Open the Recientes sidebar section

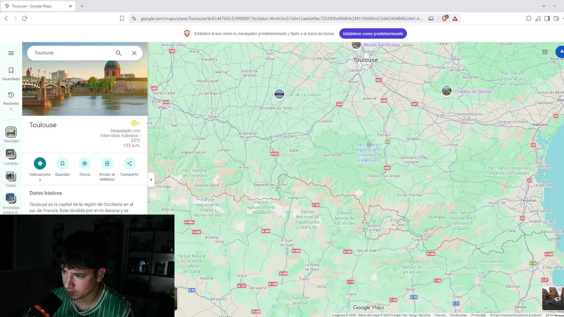[x=11, y=101]
